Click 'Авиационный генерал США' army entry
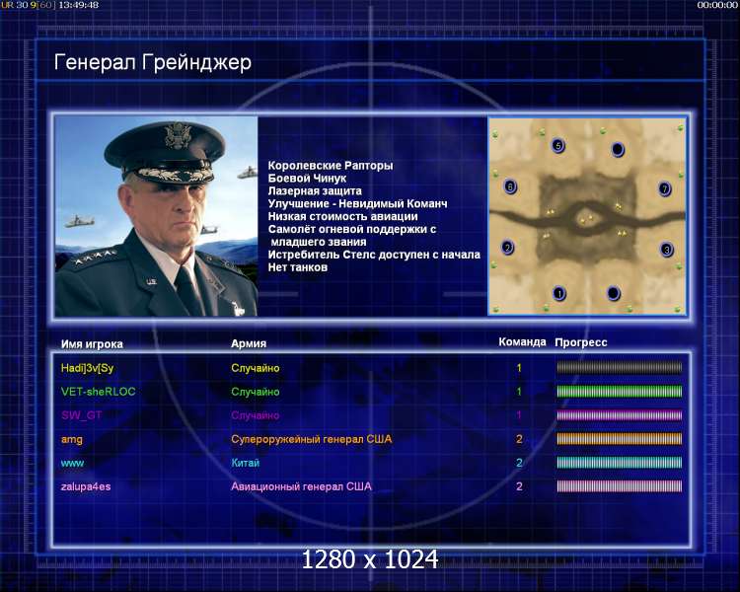 [x=301, y=486]
